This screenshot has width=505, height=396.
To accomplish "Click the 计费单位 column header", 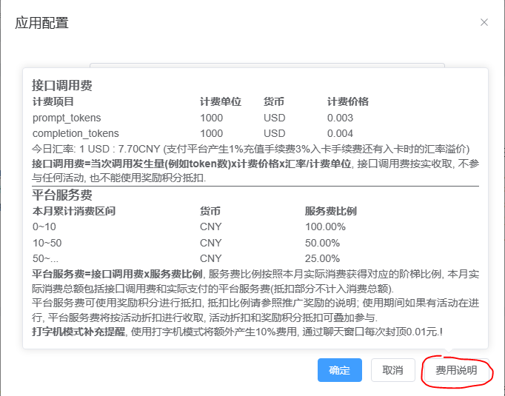I will coord(221,102).
